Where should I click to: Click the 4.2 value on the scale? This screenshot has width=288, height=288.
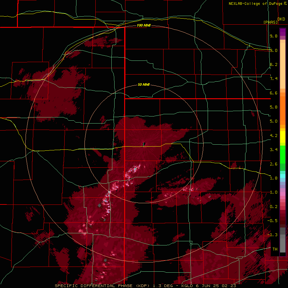274,136
